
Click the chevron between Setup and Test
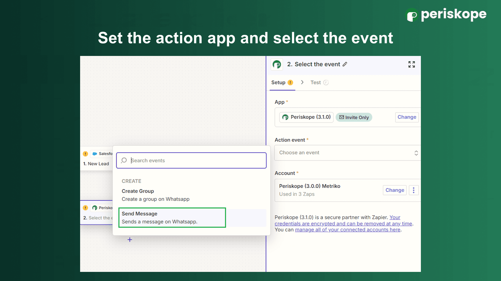(302, 82)
